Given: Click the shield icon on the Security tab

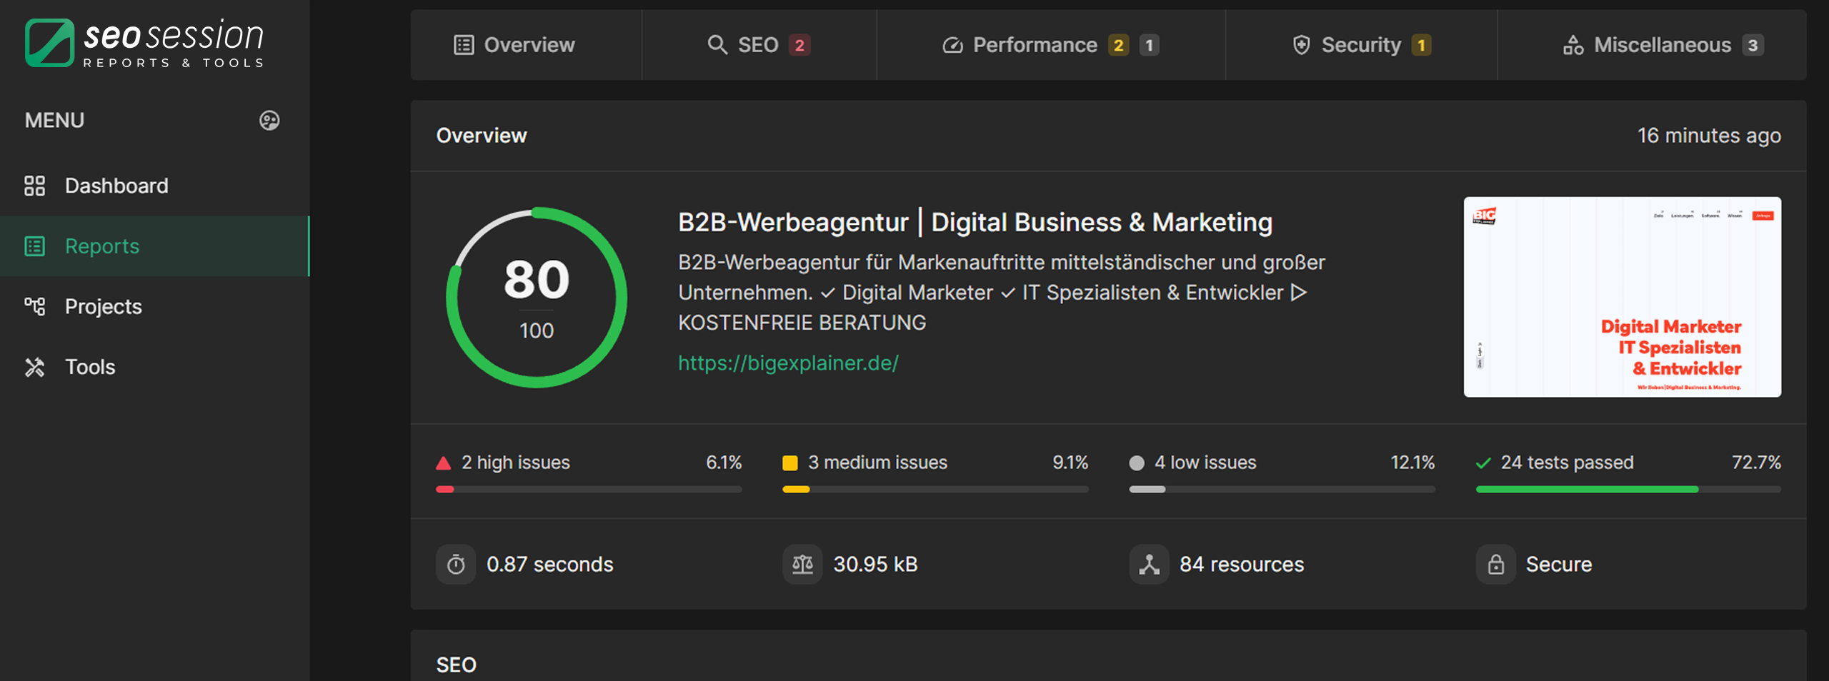Looking at the screenshot, I should [x=1300, y=44].
